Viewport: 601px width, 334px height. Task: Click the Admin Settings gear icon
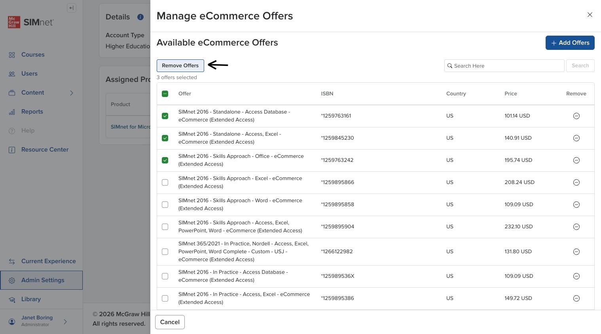[12, 281]
